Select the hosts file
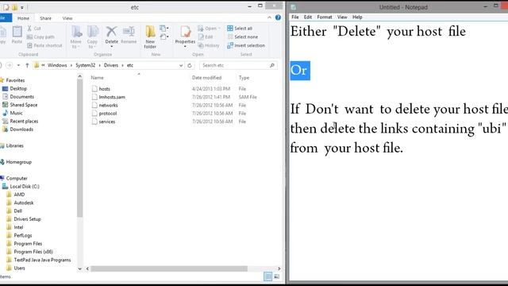Viewport: 508px width, 286px height. tap(104, 88)
